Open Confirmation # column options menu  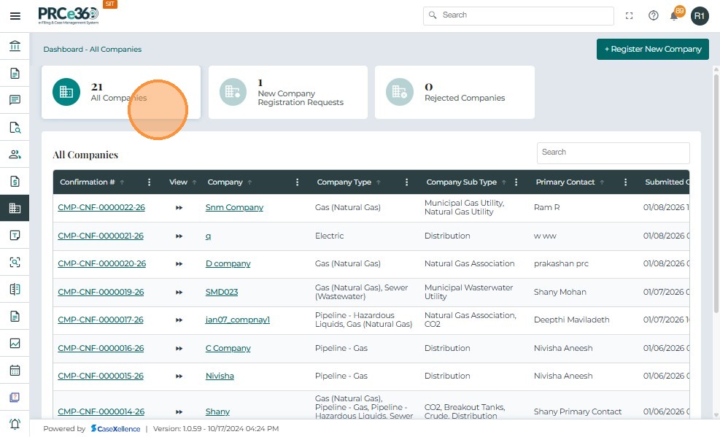pos(150,182)
